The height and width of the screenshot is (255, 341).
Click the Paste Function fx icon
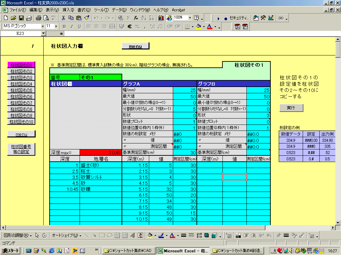coord(136,18)
